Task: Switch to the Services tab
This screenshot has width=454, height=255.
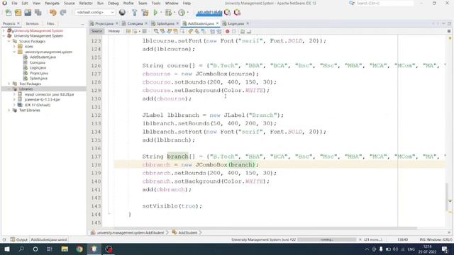Action: [32, 23]
